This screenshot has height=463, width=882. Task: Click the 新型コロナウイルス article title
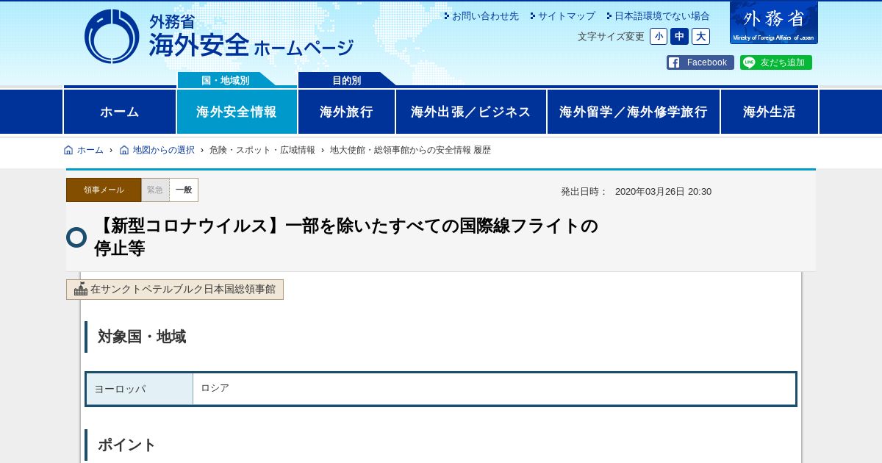[x=346, y=237]
